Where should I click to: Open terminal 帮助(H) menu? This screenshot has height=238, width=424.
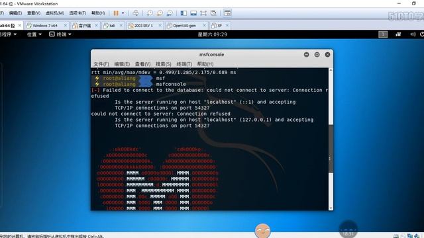[x=205, y=64]
